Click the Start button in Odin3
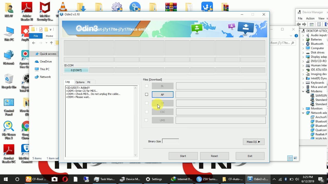328x184 pixels. [x=183, y=156]
